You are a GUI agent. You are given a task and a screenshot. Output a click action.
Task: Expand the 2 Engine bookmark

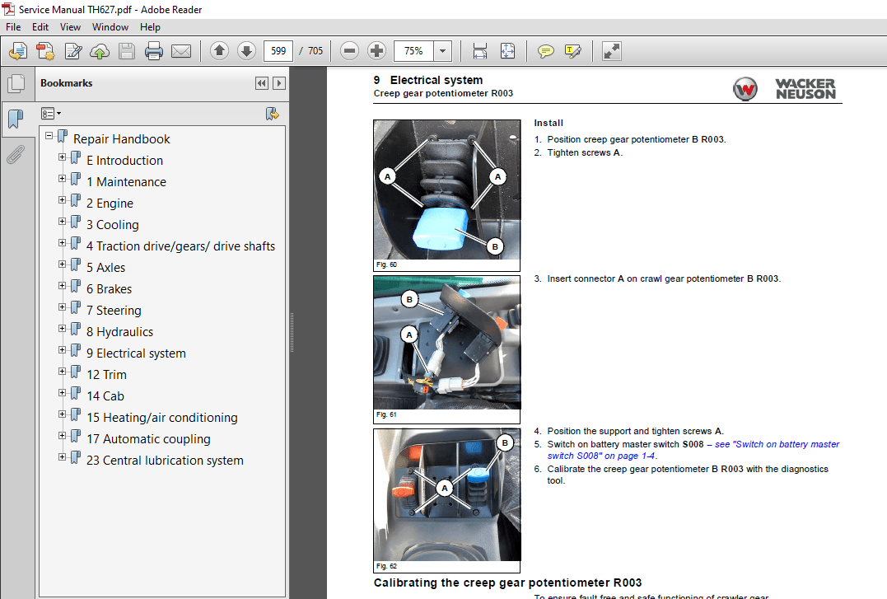tap(63, 199)
